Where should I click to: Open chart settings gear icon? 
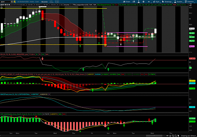point(143,2)
